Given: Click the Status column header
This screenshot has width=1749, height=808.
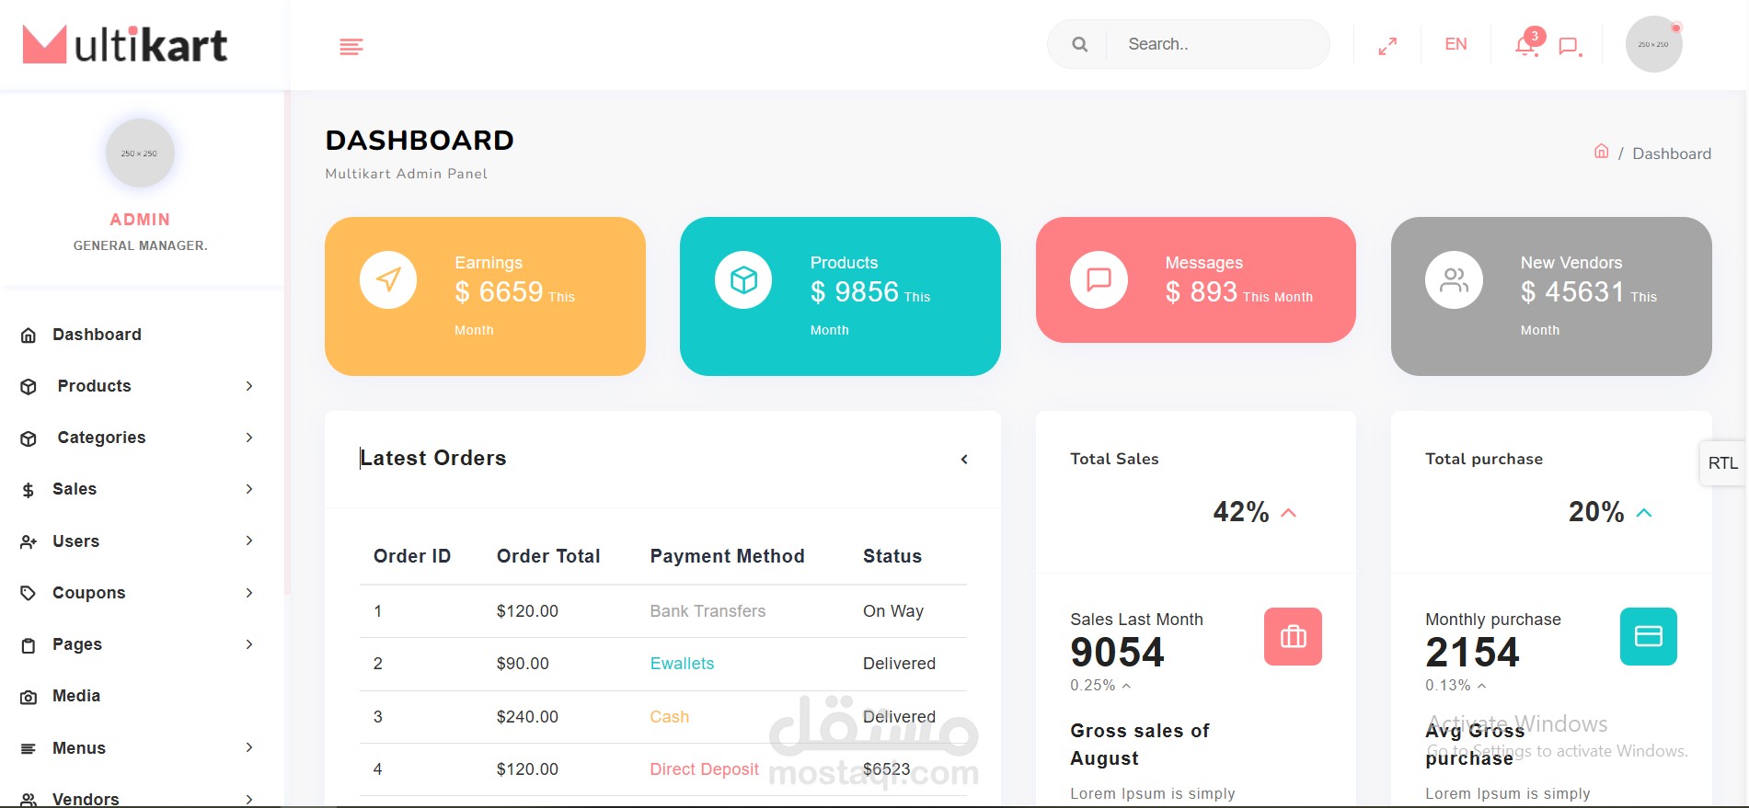Looking at the screenshot, I should (x=892, y=556).
